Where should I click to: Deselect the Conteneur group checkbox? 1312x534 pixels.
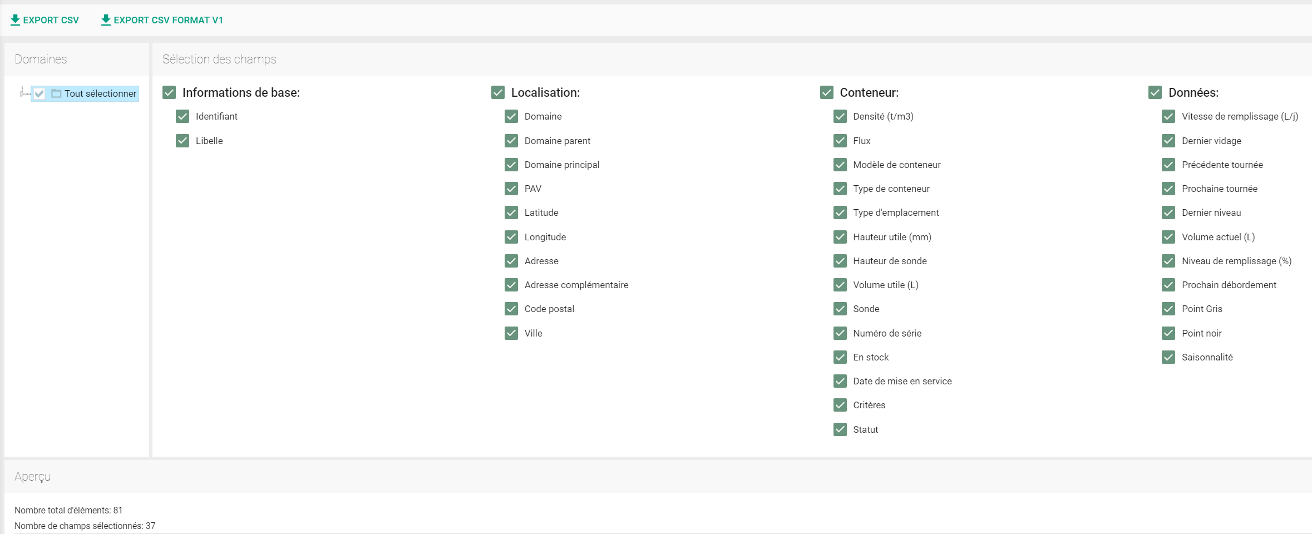point(827,92)
